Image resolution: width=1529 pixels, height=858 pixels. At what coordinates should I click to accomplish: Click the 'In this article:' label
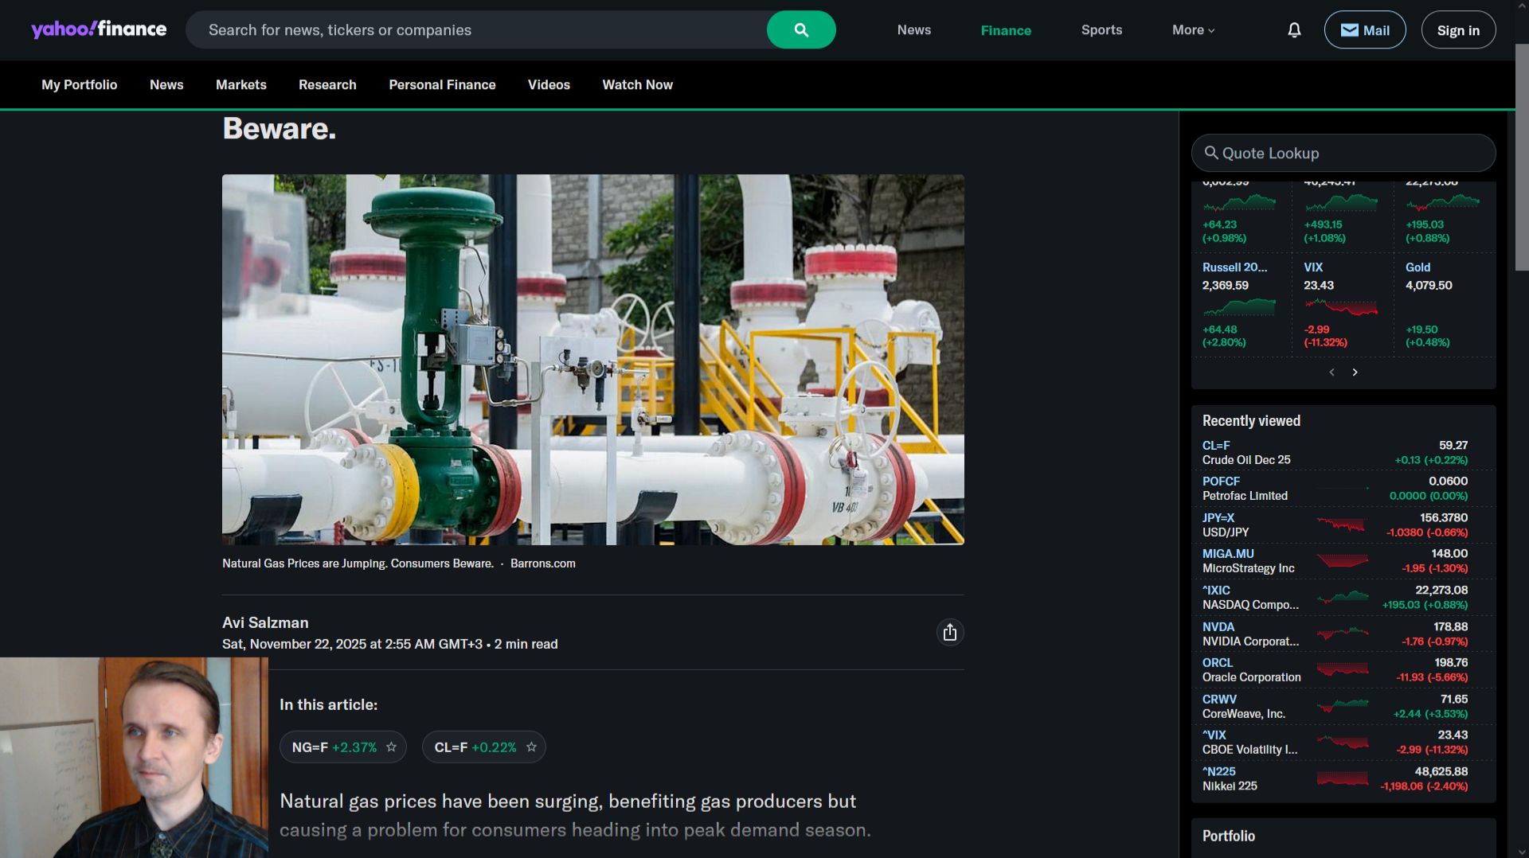pyautogui.click(x=328, y=704)
